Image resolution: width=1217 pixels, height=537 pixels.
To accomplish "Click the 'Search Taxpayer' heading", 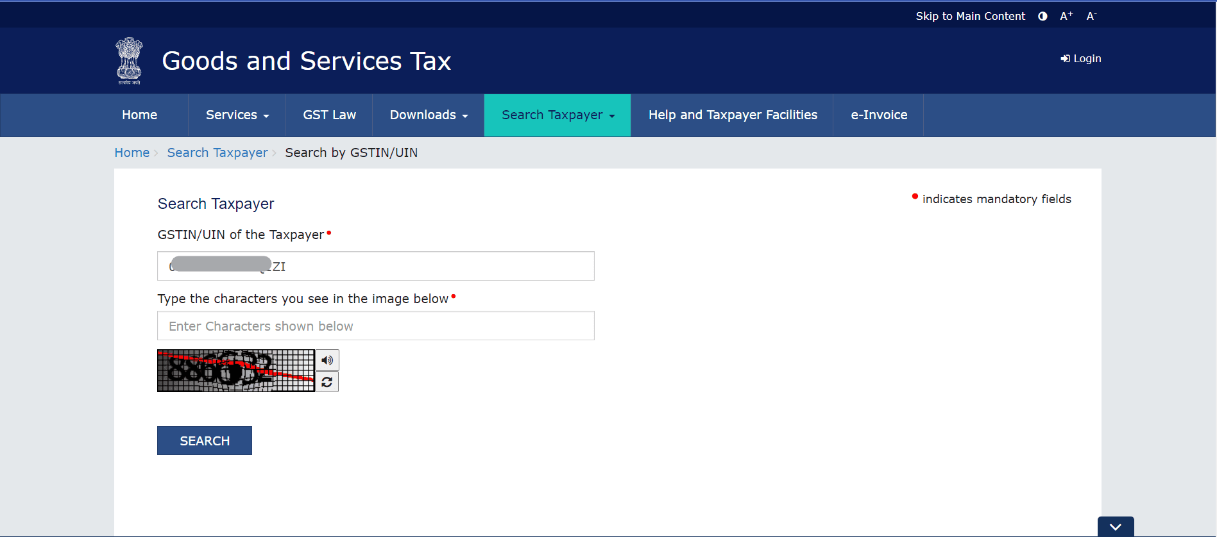I will (x=216, y=204).
